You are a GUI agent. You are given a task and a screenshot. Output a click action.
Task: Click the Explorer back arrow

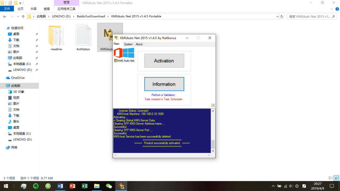click(x=5, y=16)
